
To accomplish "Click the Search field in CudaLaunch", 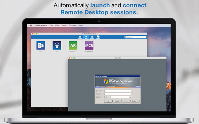I will (x=135, y=37).
